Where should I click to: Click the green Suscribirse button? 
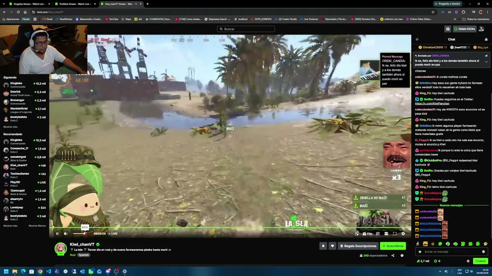(393, 246)
